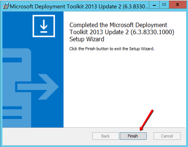Viewport: 188px width, 147px height.
Task: Click the grey footer area left of Back
Action: [46, 136]
